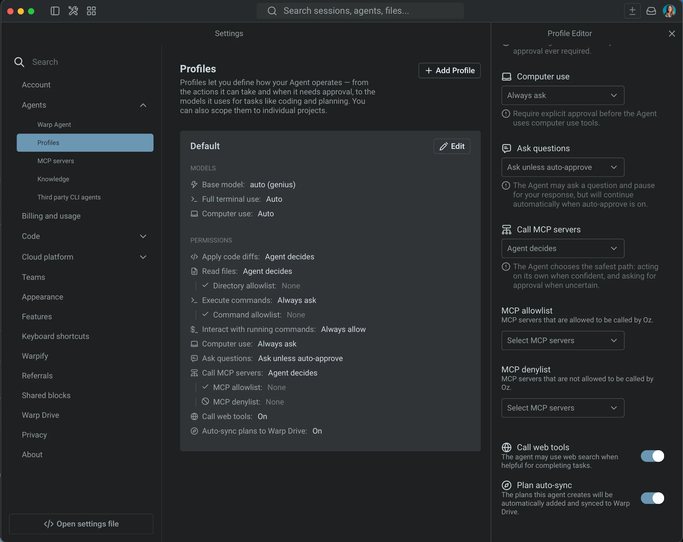This screenshot has width=683, height=542.
Task: Open the MCP allowlist Select MCP servers dropdown
Action: 563,341
